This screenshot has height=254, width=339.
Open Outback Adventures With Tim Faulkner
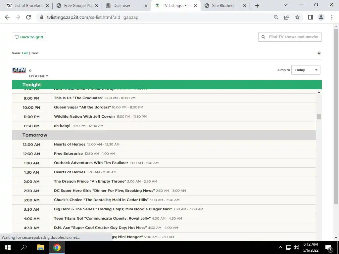pyautogui.click(x=91, y=163)
